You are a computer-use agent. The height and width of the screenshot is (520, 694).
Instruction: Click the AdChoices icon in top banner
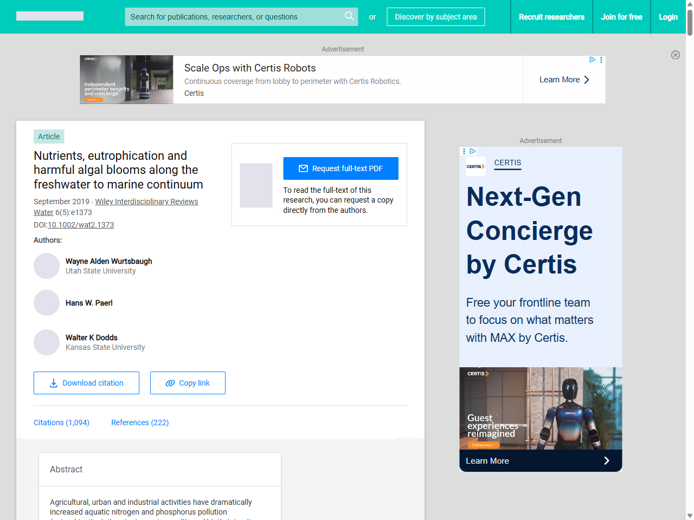[592, 60]
